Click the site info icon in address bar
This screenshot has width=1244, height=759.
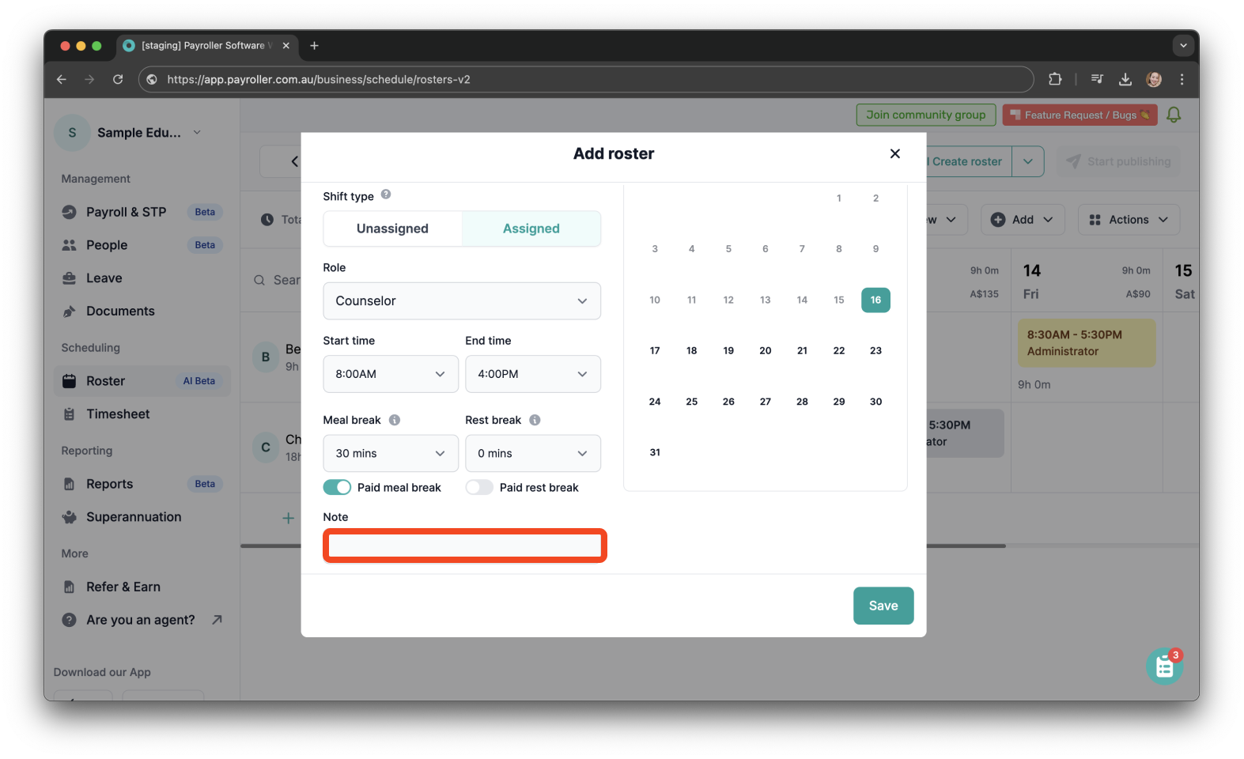point(152,79)
